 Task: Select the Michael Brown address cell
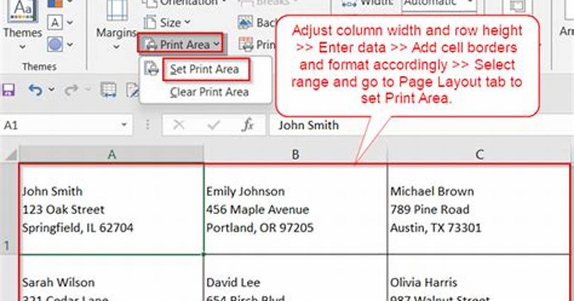[x=479, y=209]
